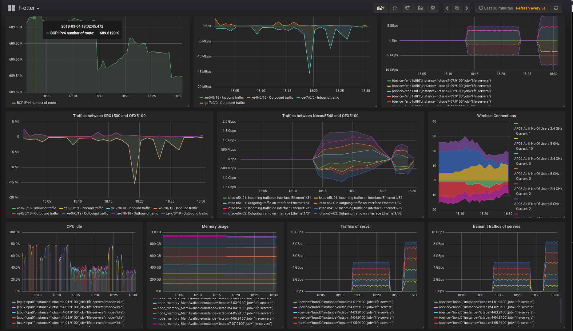Star this dashboard as a favorite
The image size is (573, 331).
click(395, 8)
